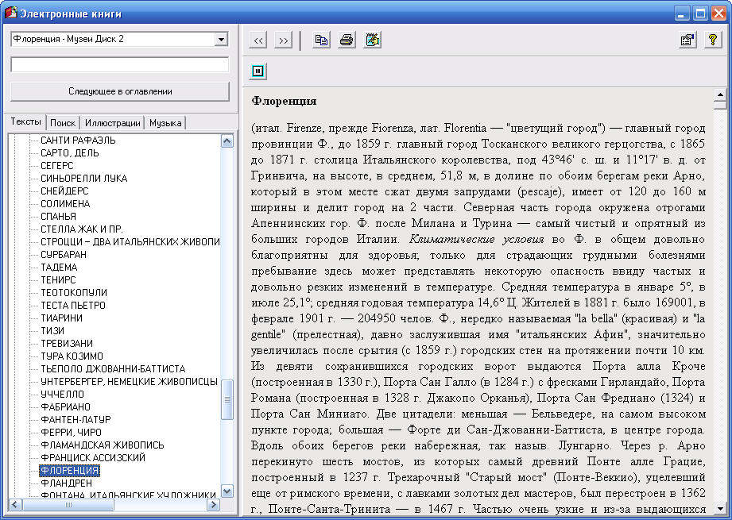Click the copy text icon
Screen dimensions: 732x520
(321, 40)
